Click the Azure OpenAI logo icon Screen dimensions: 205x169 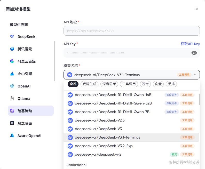tap(12, 135)
